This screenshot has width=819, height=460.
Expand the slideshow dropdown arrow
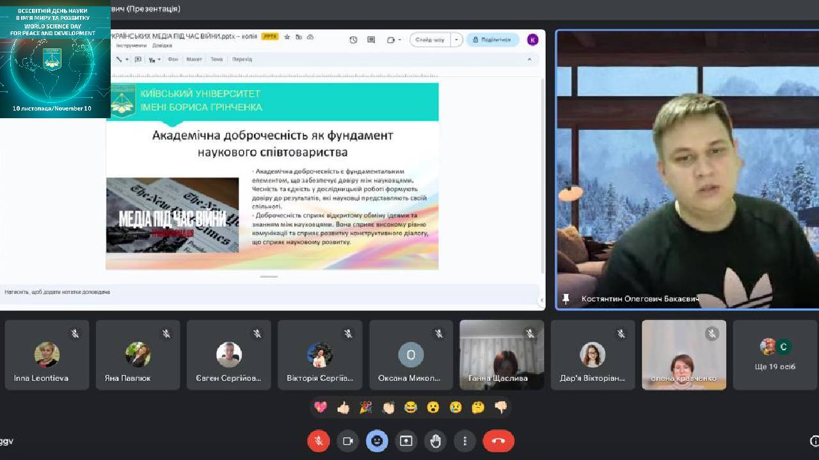(456, 40)
